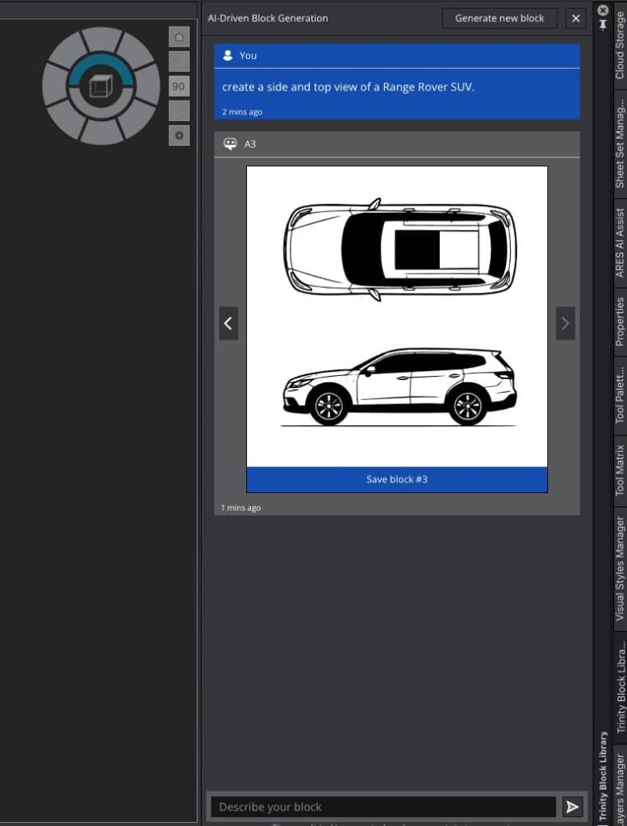Go to previous generated block image
Viewport: 627px width, 826px height.
point(228,323)
